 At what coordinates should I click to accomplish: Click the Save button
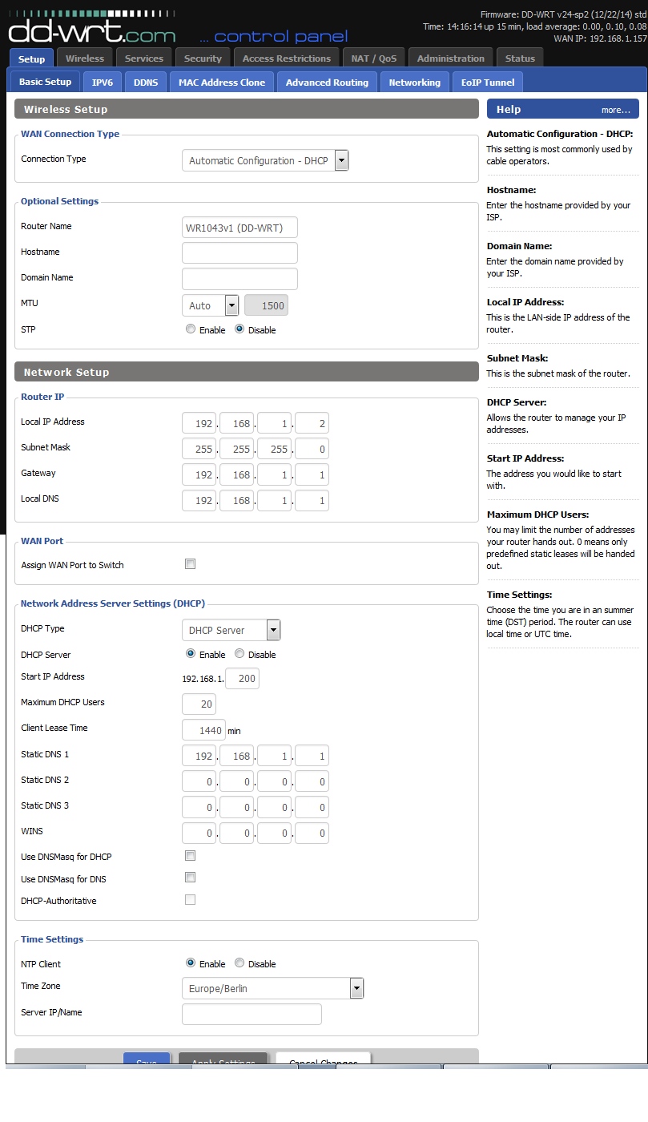click(x=147, y=1059)
